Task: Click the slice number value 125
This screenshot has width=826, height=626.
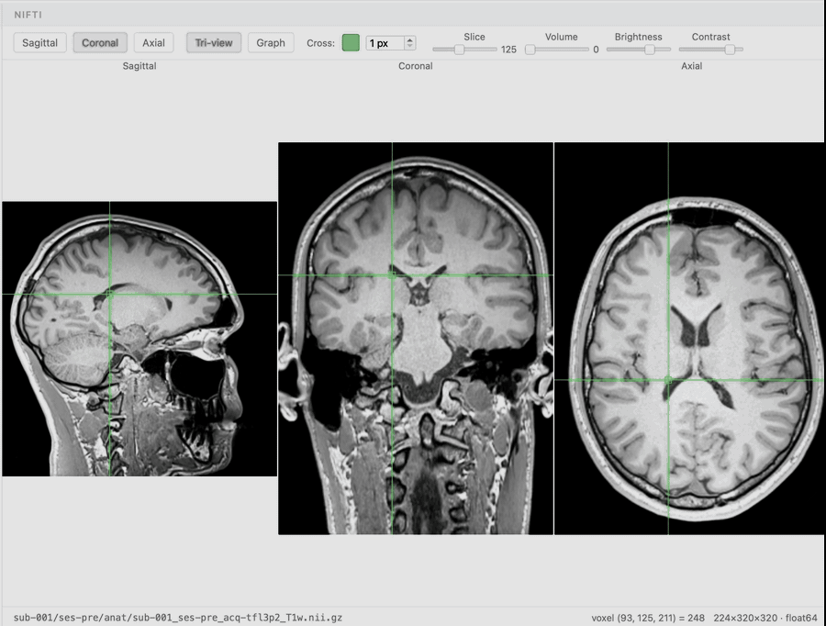Action: pyautogui.click(x=508, y=50)
